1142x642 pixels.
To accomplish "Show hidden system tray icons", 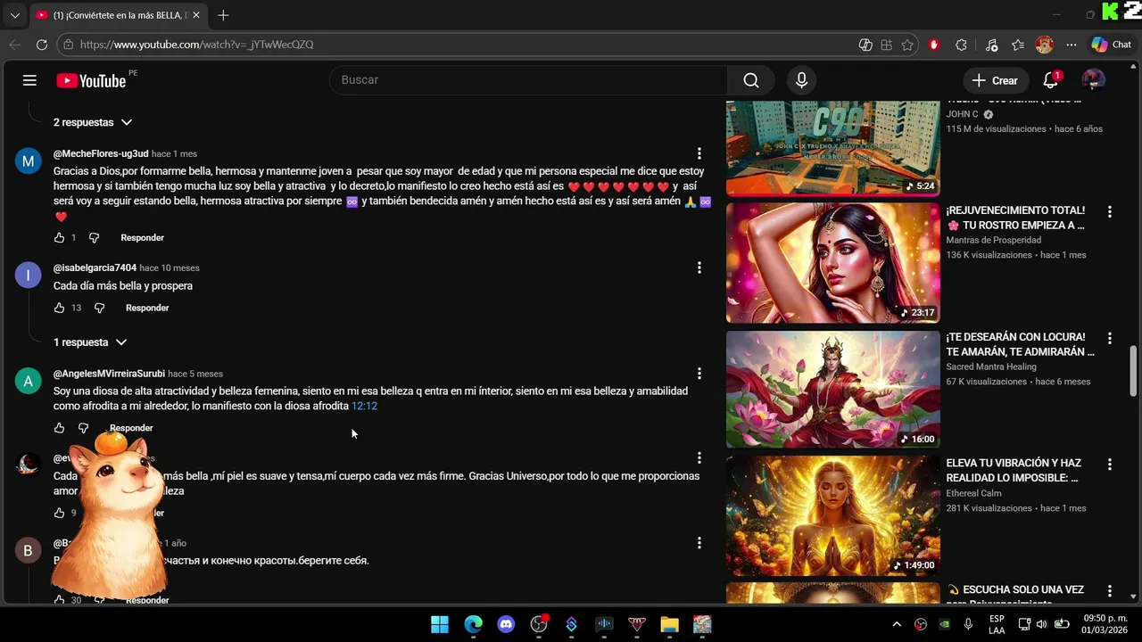I will (x=897, y=624).
